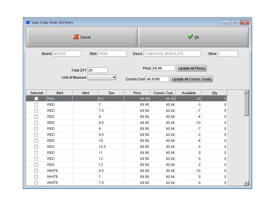Check the Selected box for RED 7.5
This screenshot has width=275, height=206.
click(36, 110)
